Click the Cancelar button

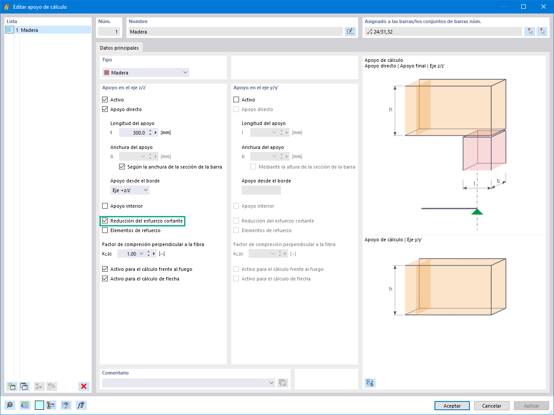(x=492, y=406)
